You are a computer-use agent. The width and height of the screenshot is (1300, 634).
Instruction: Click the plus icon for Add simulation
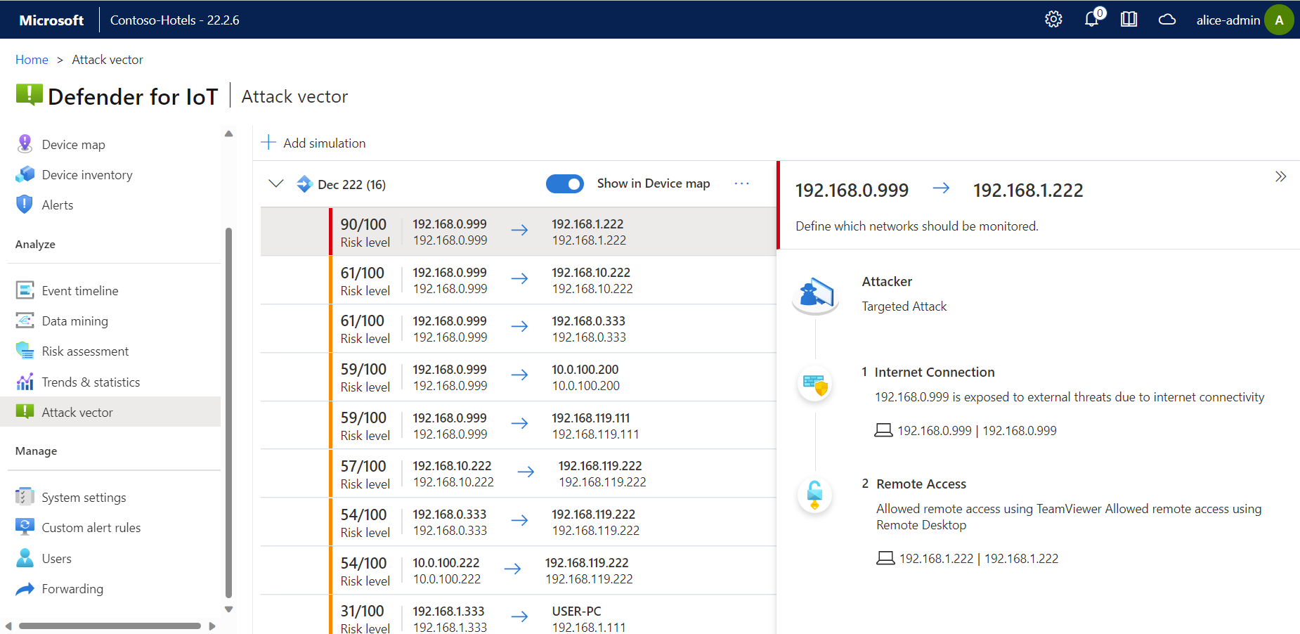[268, 143]
